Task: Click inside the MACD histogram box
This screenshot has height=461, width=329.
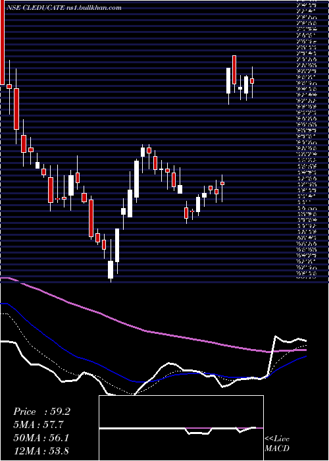Action: 181,428
